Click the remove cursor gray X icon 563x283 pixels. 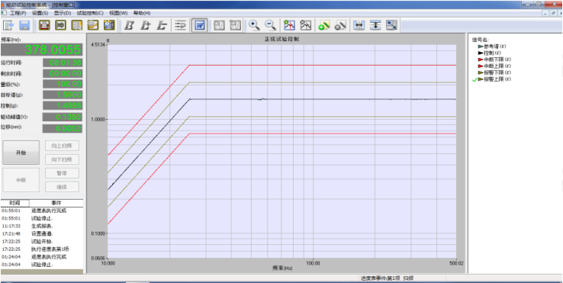(340, 25)
